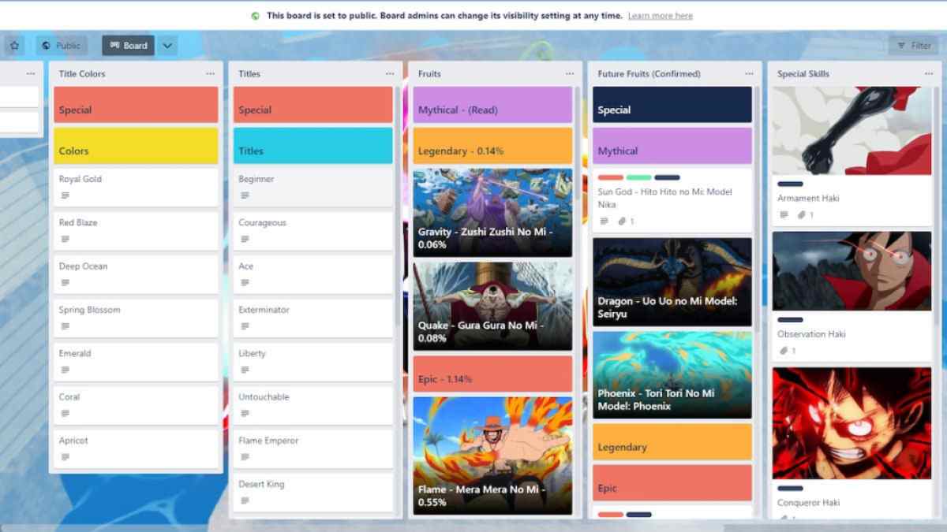Image resolution: width=947 pixels, height=532 pixels.
Task: Click dark label on Conqueror Haki card
Action: coord(790,489)
